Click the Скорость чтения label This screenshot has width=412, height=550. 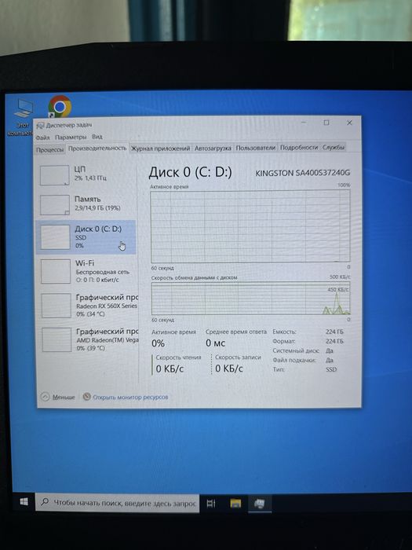(178, 357)
